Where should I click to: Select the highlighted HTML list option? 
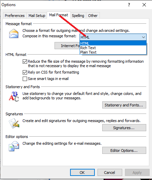pos(113,43)
